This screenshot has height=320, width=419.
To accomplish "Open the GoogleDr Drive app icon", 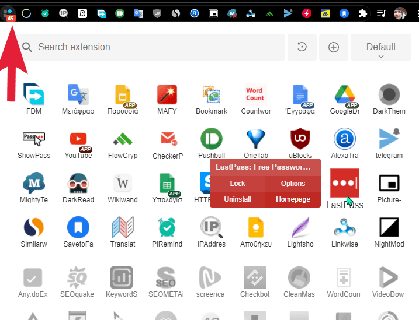I will [345, 94].
